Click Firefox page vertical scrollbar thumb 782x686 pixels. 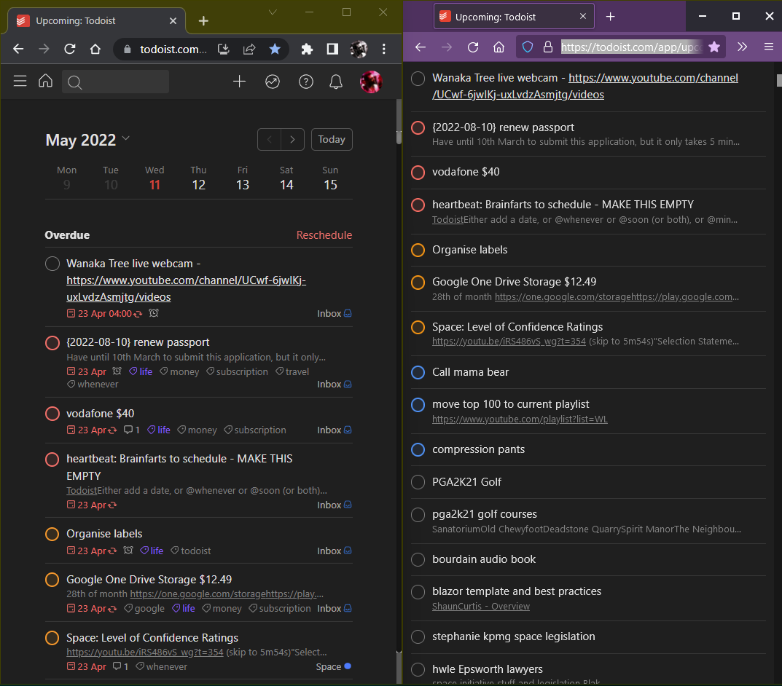(779, 79)
